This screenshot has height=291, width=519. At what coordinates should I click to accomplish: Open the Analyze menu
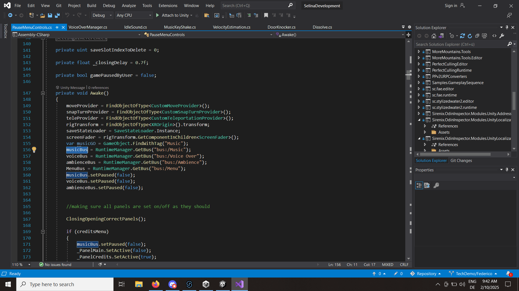pyautogui.click(x=129, y=5)
